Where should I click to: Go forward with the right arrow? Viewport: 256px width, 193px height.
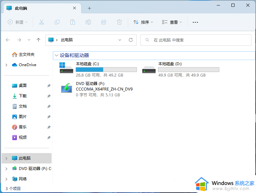tap(19, 40)
